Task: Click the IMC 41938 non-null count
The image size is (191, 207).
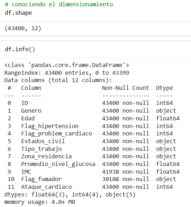Action: click(125, 172)
